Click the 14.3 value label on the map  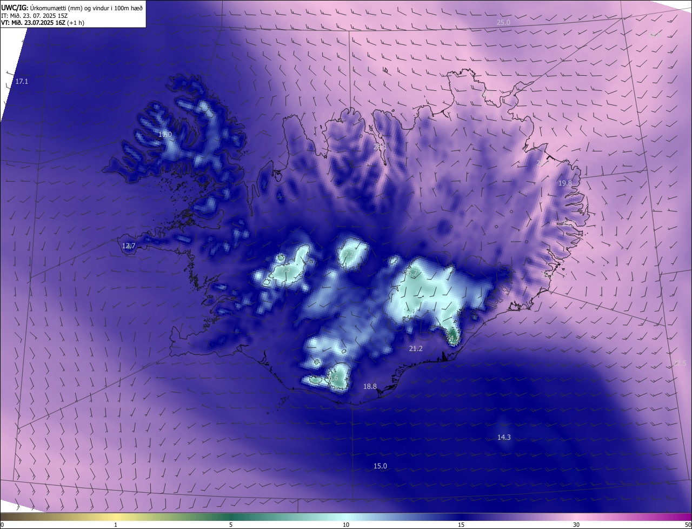504,437
